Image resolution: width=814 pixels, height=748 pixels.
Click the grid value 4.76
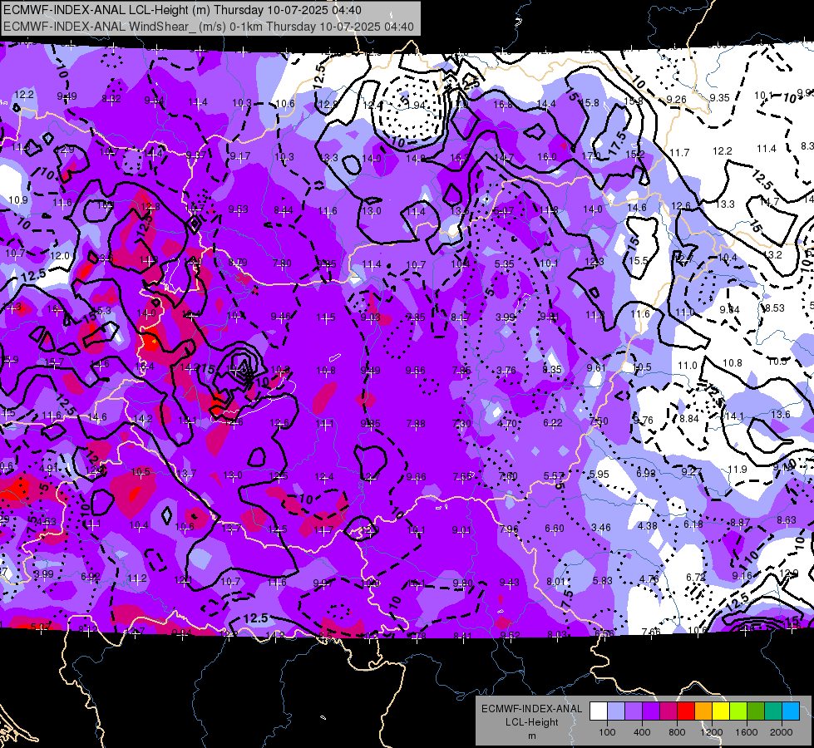coord(649,578)
